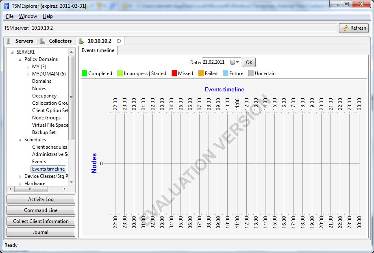Close the 10.10.10.2 tab
Viewport: 374px width, 253px height.
[119, 41]
